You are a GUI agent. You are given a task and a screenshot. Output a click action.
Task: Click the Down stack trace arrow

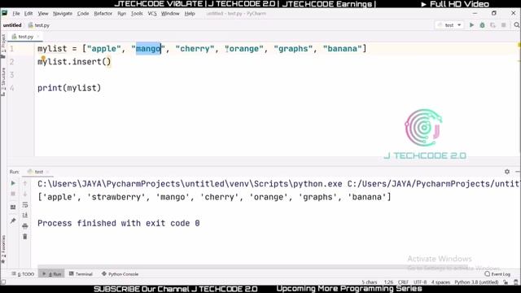25,194
